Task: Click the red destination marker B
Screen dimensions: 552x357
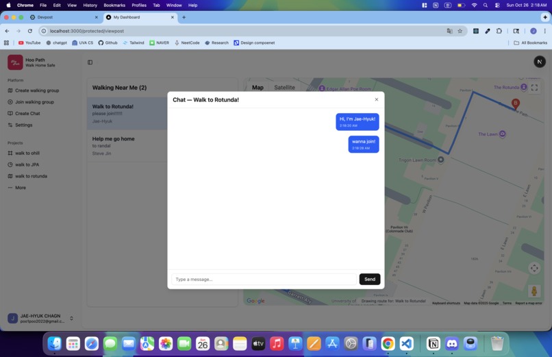Action: point(516,104)
